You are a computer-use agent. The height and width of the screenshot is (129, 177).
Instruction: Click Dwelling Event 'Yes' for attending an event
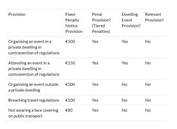[x=125, y=63]
